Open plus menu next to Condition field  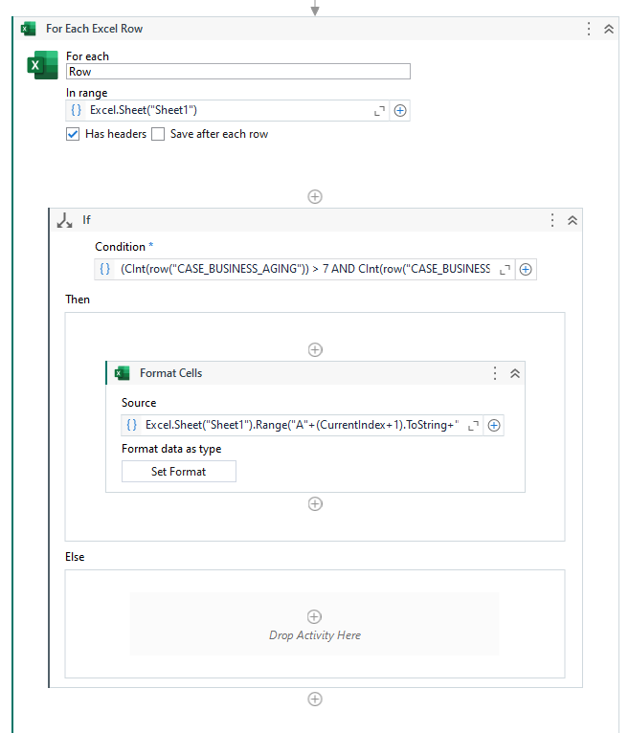click(x=526, y=270)
